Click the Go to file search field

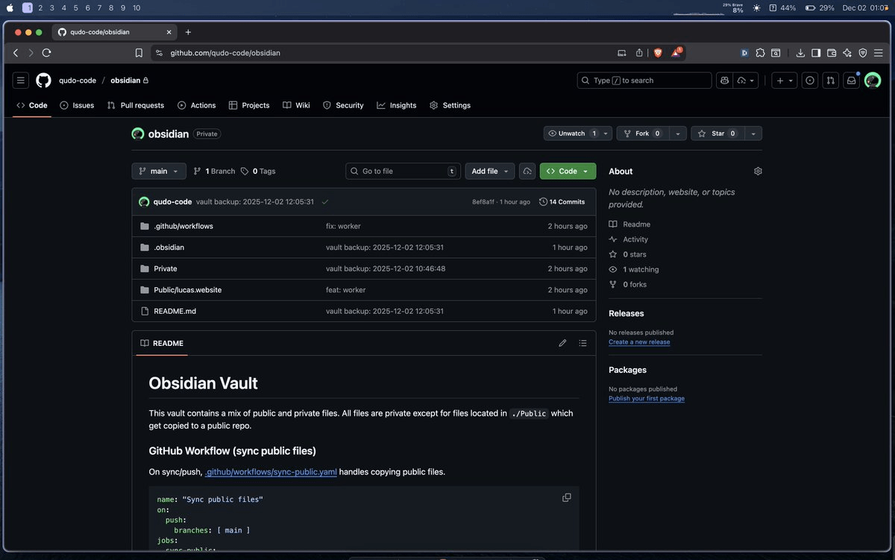coord(403,172)
